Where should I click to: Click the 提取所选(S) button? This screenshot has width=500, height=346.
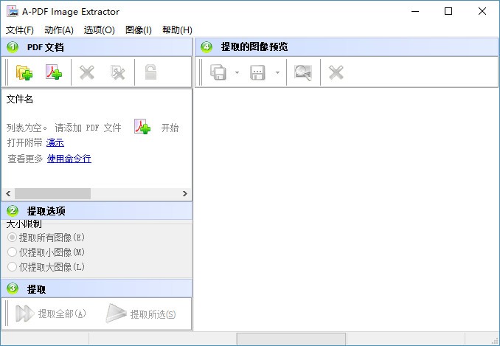click(141, 314)
